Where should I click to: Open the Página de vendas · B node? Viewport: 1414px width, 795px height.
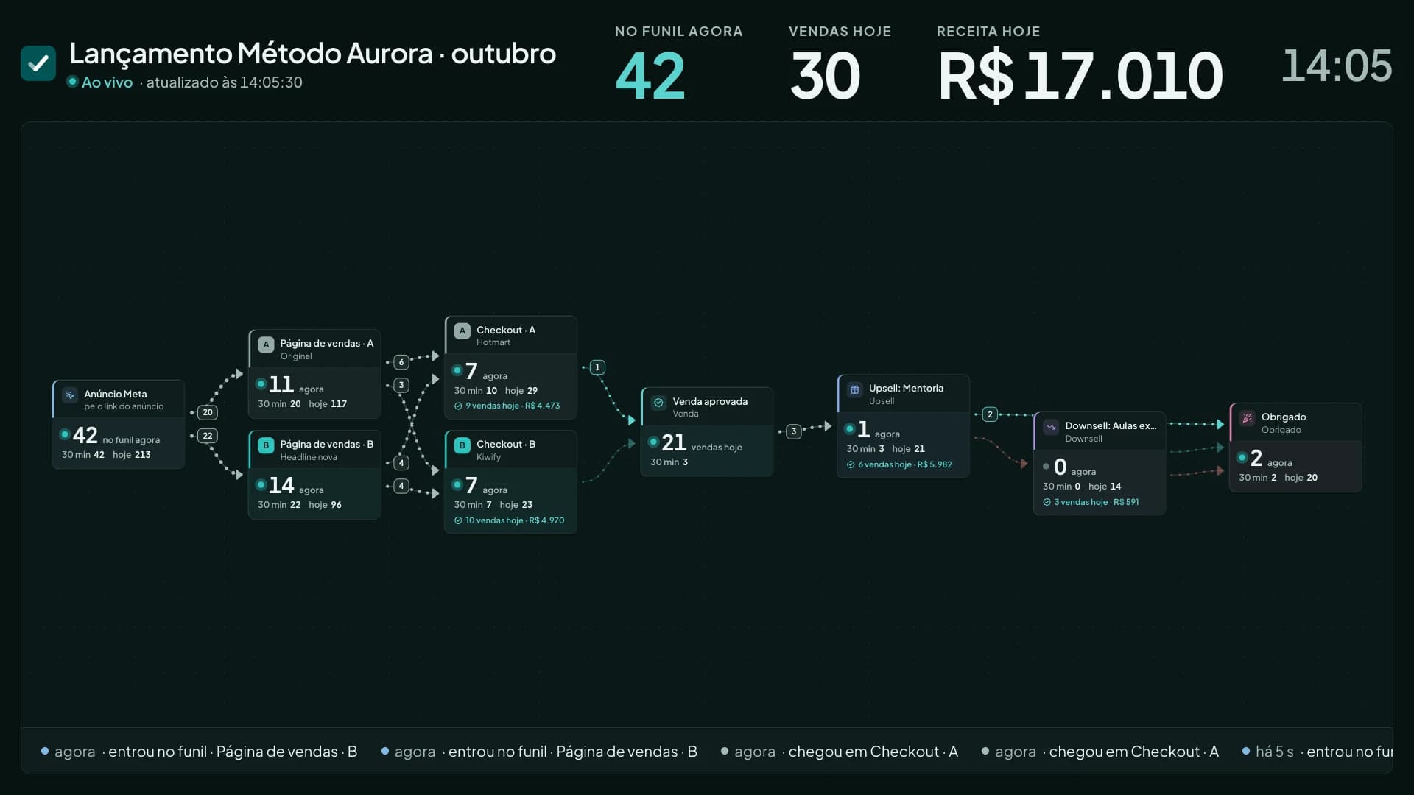[x=314, y=475]
